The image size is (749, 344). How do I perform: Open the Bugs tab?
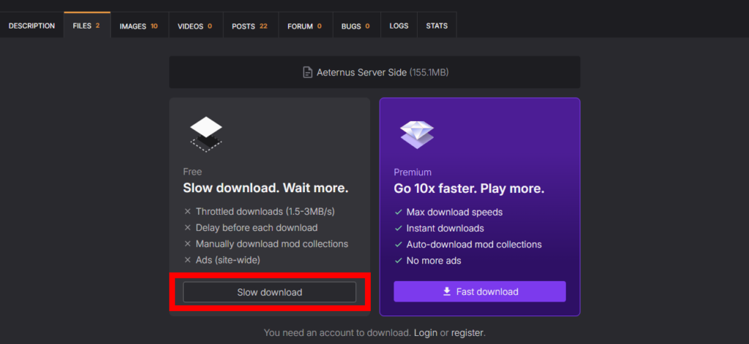pos(355,26)
